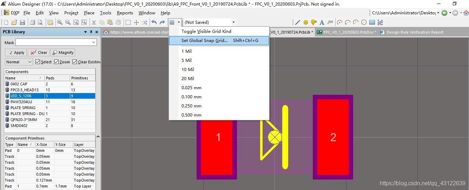Switch to FPC_V0_1_20200603.PcbDoc tab
This screenshot has width=469, height=190.
coord(346,32)
